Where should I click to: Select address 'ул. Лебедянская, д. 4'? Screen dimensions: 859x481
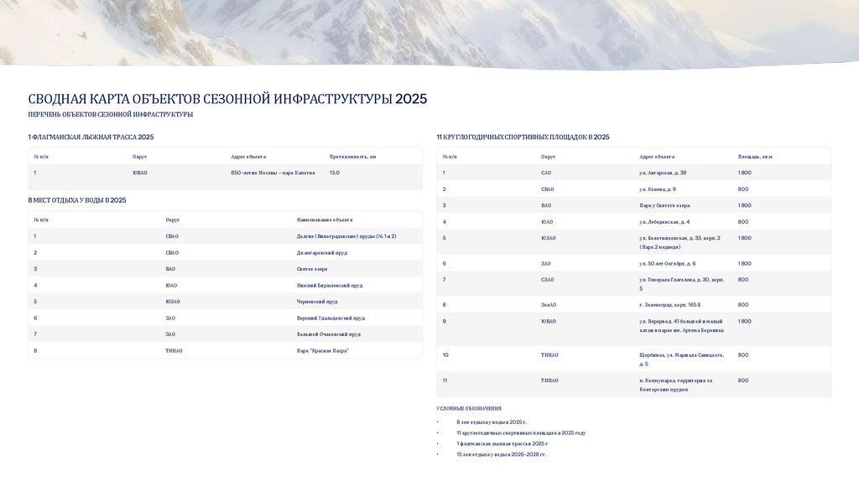(664, 221)
